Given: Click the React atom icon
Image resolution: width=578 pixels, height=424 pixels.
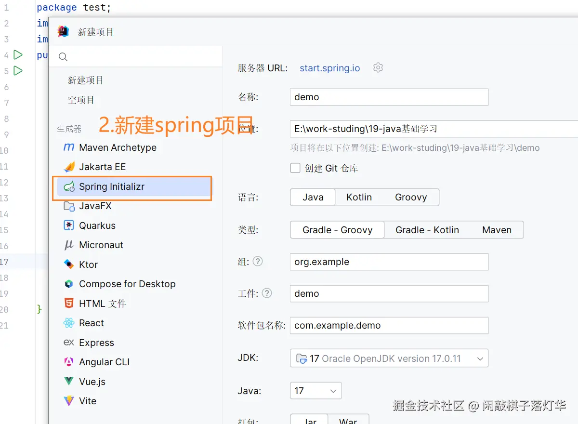Looking at the screenshot, I should [x=69, y=323].
